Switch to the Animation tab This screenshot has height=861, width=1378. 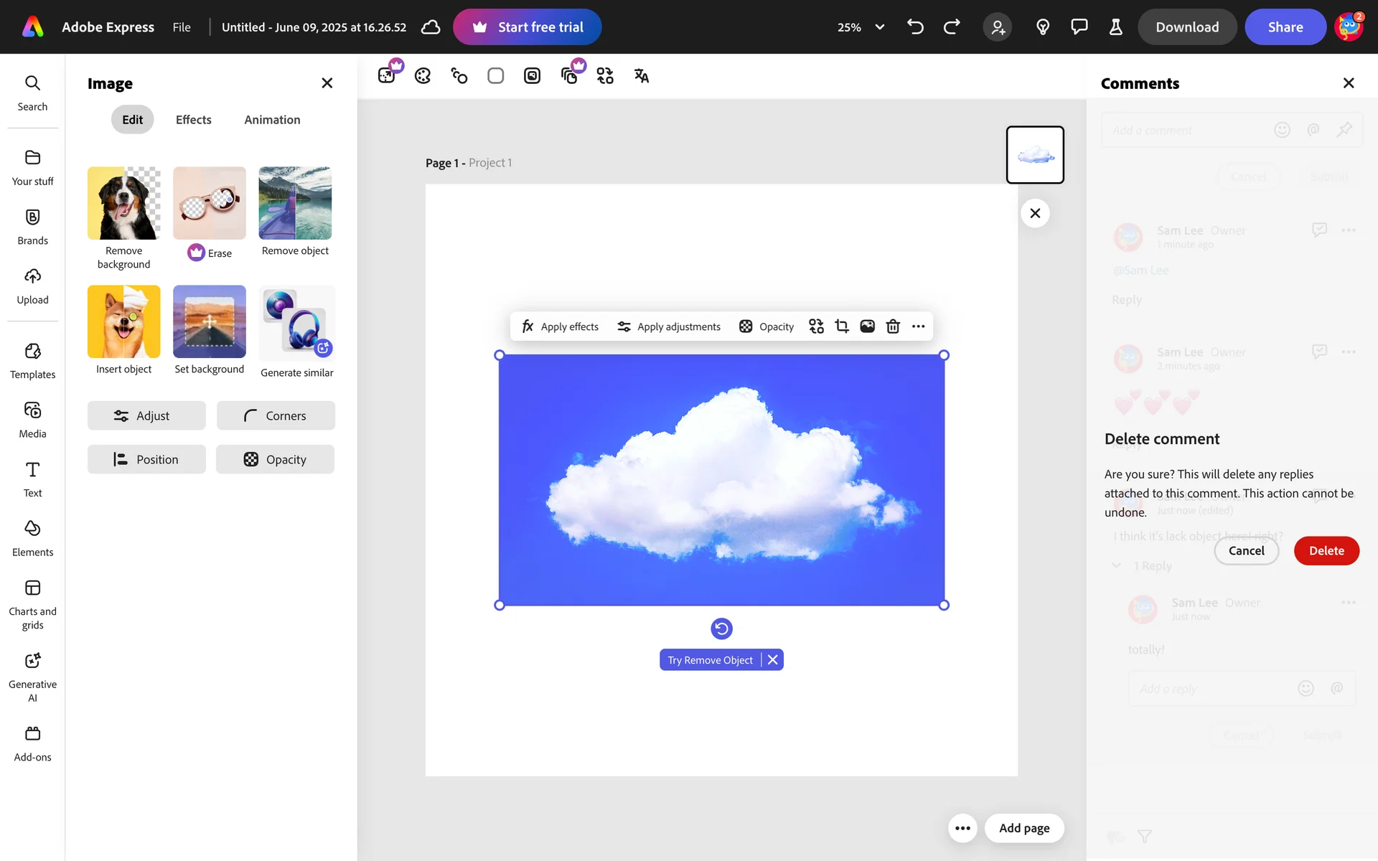coord(272,120)
